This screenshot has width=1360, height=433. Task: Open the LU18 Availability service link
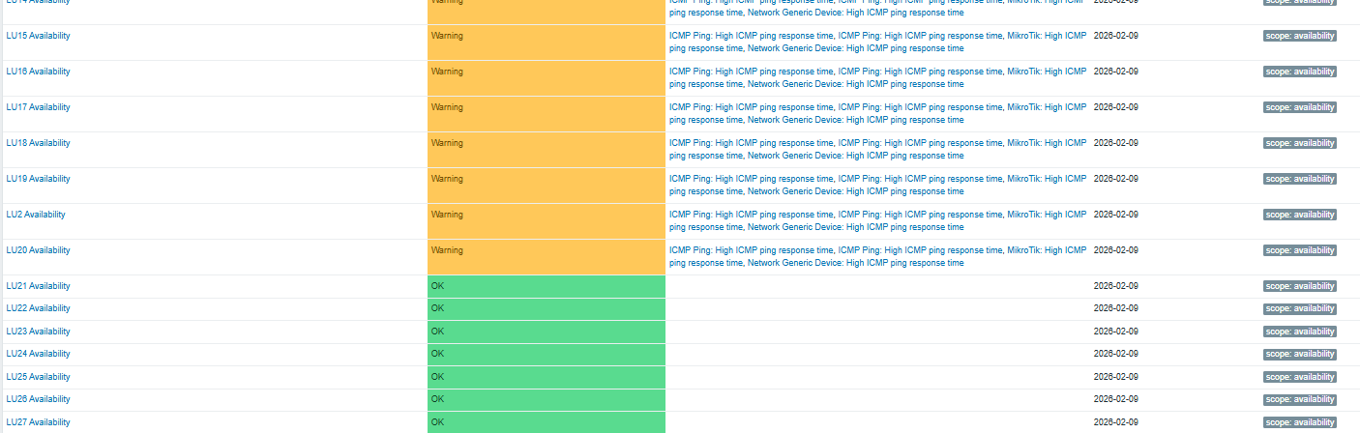pyautogui.click(x=38, y=143)
